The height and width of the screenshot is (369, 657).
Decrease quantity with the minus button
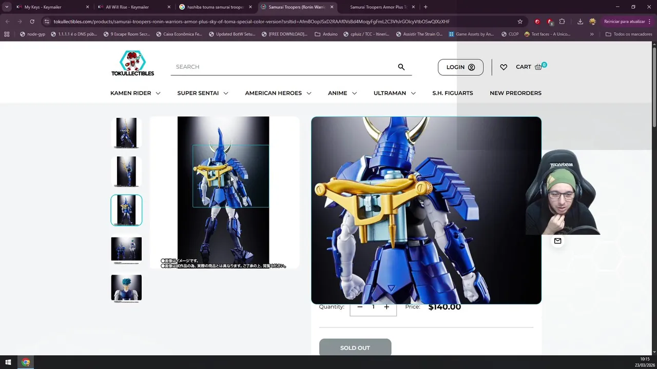pyautogui.click(x=360, y=306)
